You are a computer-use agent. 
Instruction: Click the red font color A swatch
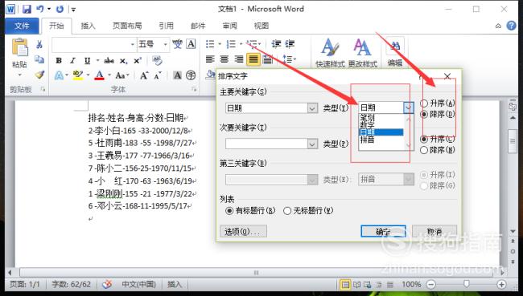100,75
